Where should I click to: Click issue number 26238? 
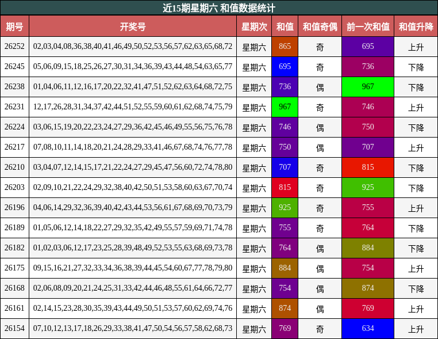[x=14, y=86]
